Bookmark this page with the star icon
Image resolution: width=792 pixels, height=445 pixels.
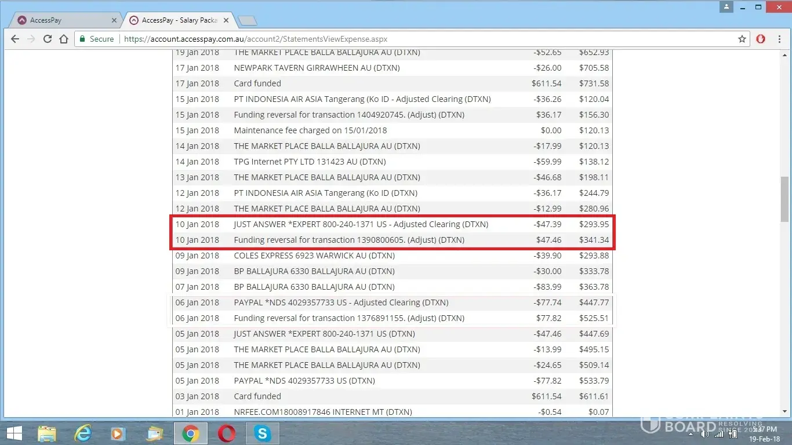[742, 39]
